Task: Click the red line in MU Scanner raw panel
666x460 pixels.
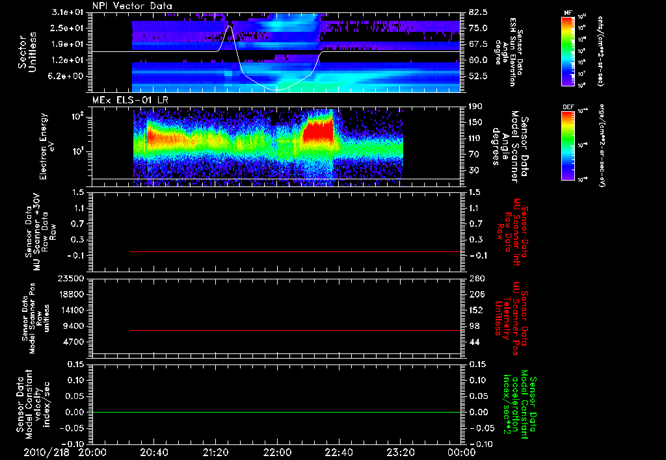Action: pyautogui.click(x=295, y=251)
